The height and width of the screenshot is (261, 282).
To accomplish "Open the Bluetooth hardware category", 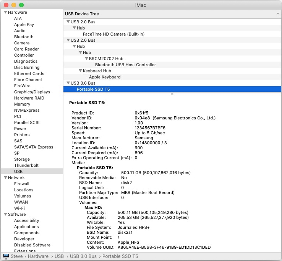I will coord(24,37).
